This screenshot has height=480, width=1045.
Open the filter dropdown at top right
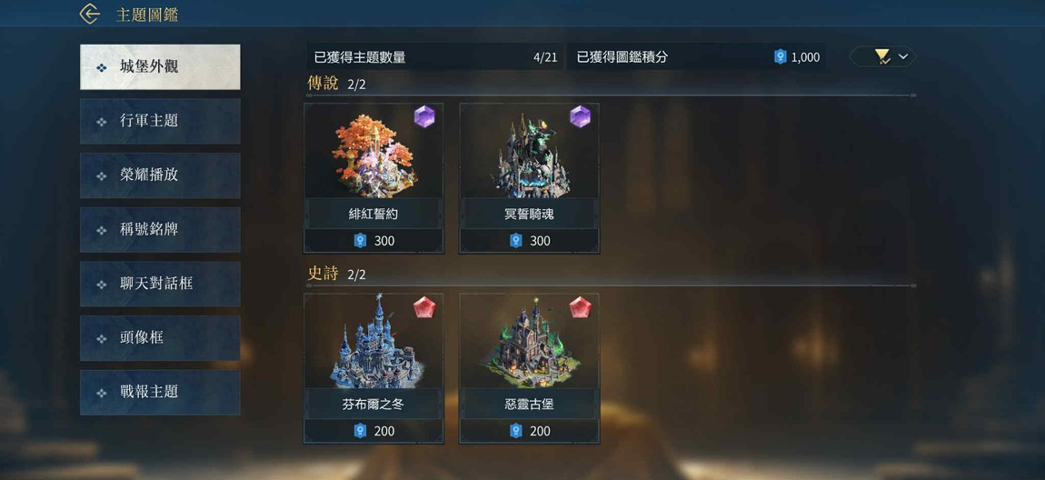tap(883, 56)
